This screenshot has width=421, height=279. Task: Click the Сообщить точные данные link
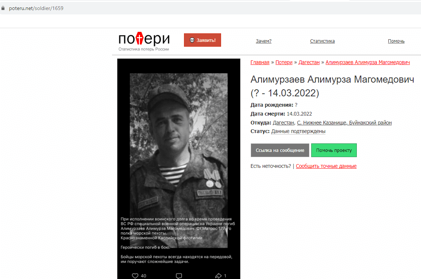(x=326, y=166)
